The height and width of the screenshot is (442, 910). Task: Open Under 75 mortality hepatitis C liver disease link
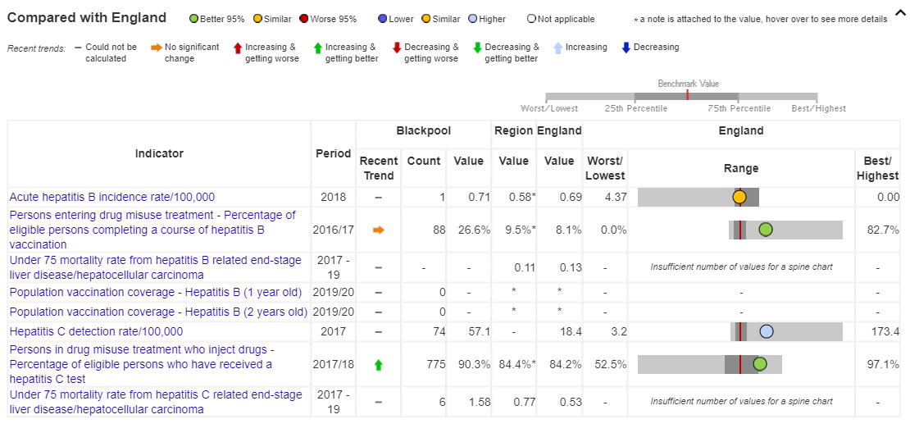click(155, 402)
